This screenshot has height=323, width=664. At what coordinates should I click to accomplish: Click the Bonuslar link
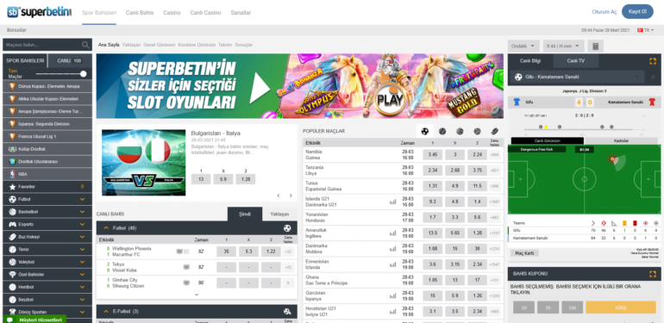point(16,30)
